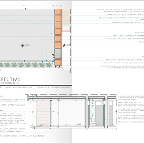Click the level marker symbol beside 29,25

pyautogui.click(x=23, y=45)
